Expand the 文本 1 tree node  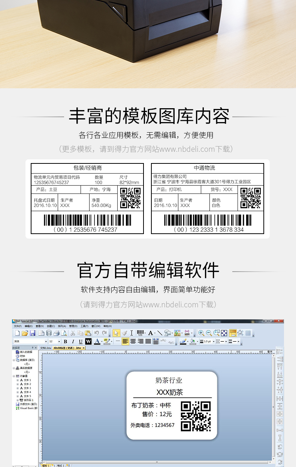pyautogui.click(x=18, y=380)
